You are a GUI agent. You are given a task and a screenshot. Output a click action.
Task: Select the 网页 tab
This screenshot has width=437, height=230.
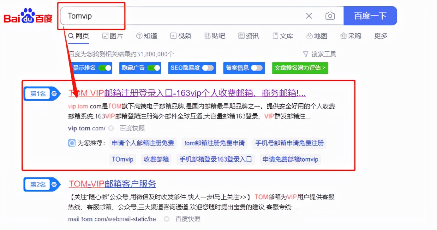click(x=79, y=36)
